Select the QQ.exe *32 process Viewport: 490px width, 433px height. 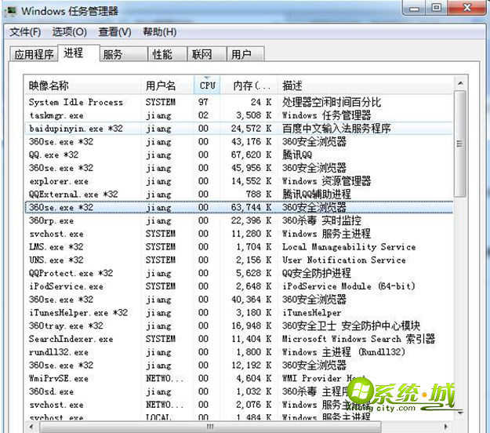pyautogui.click(x=239, y=155)
